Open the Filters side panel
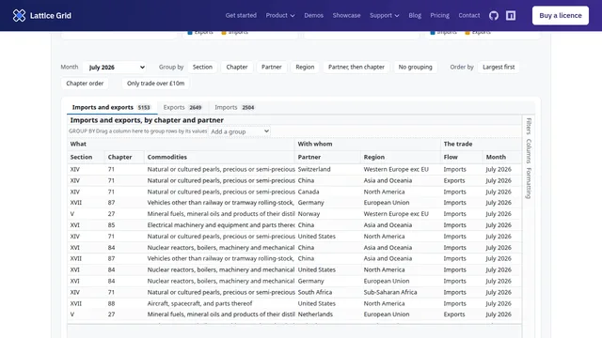Image resolution: width=602 pixels, height=338 pixels. tap(529, 126)
